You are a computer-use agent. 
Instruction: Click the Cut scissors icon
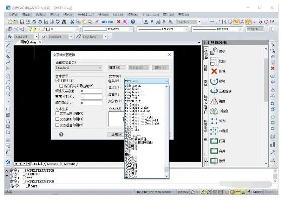(72, 22)
